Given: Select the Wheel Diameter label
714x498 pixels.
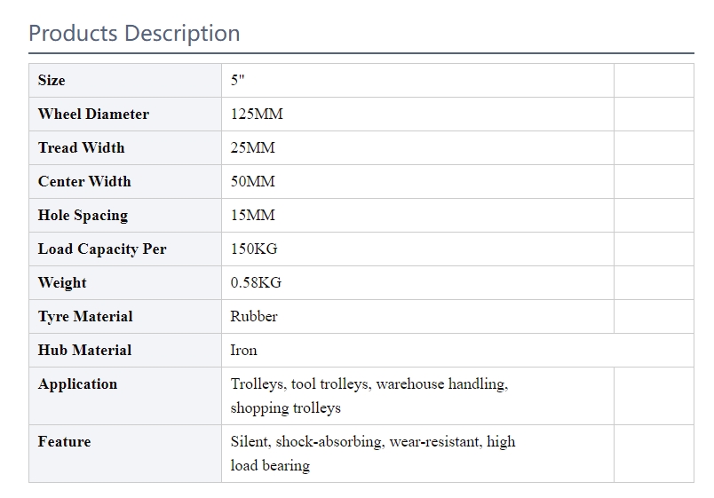Looking at the screenshot, I should [x=93, y=114].
